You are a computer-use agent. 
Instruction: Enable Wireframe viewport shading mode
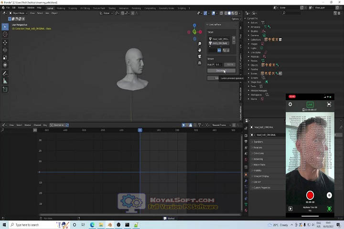tap(226, 13)
